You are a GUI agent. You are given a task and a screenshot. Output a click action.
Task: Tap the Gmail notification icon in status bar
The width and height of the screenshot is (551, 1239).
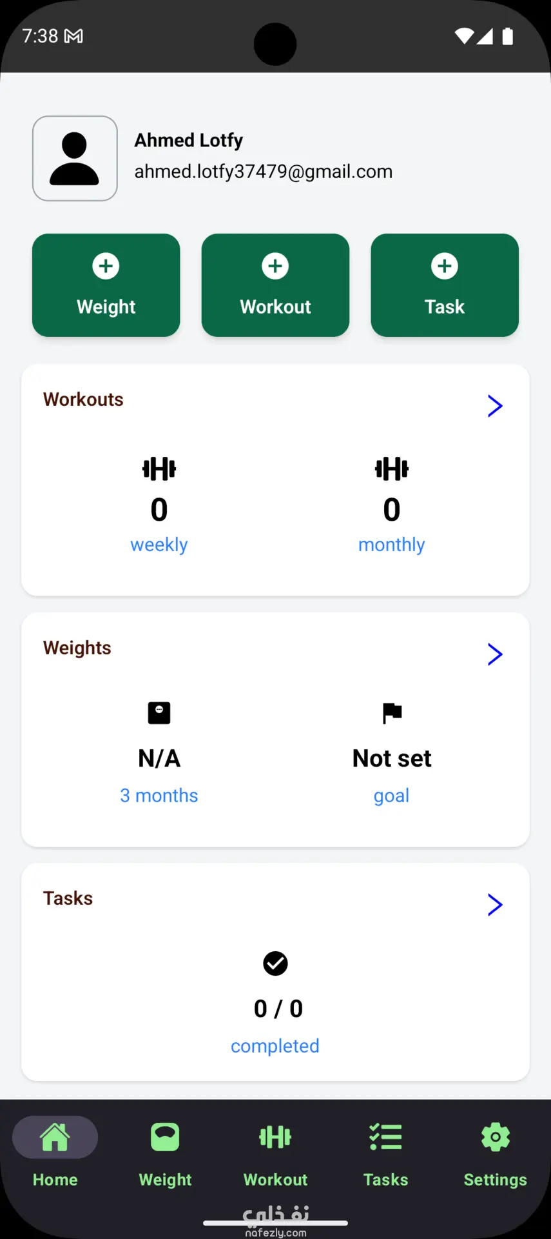pyautogui.click(x=73, y=36)
